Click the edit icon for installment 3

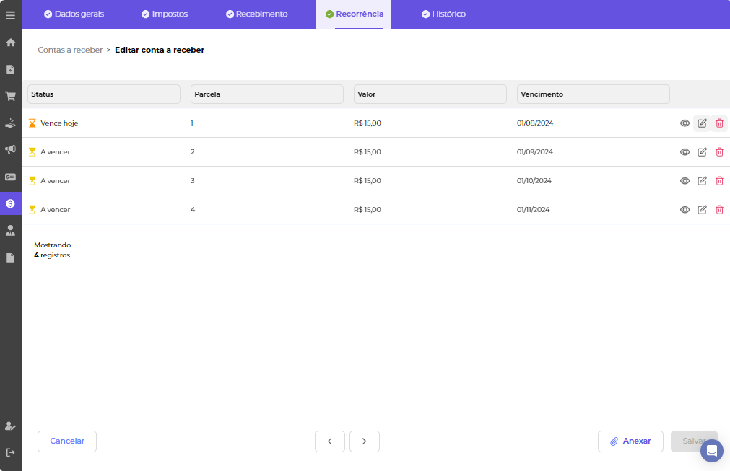(x=702, y=181)
